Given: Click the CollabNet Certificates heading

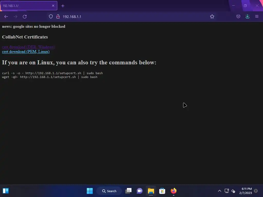Looking at the screenshot, I should (25, 37).
